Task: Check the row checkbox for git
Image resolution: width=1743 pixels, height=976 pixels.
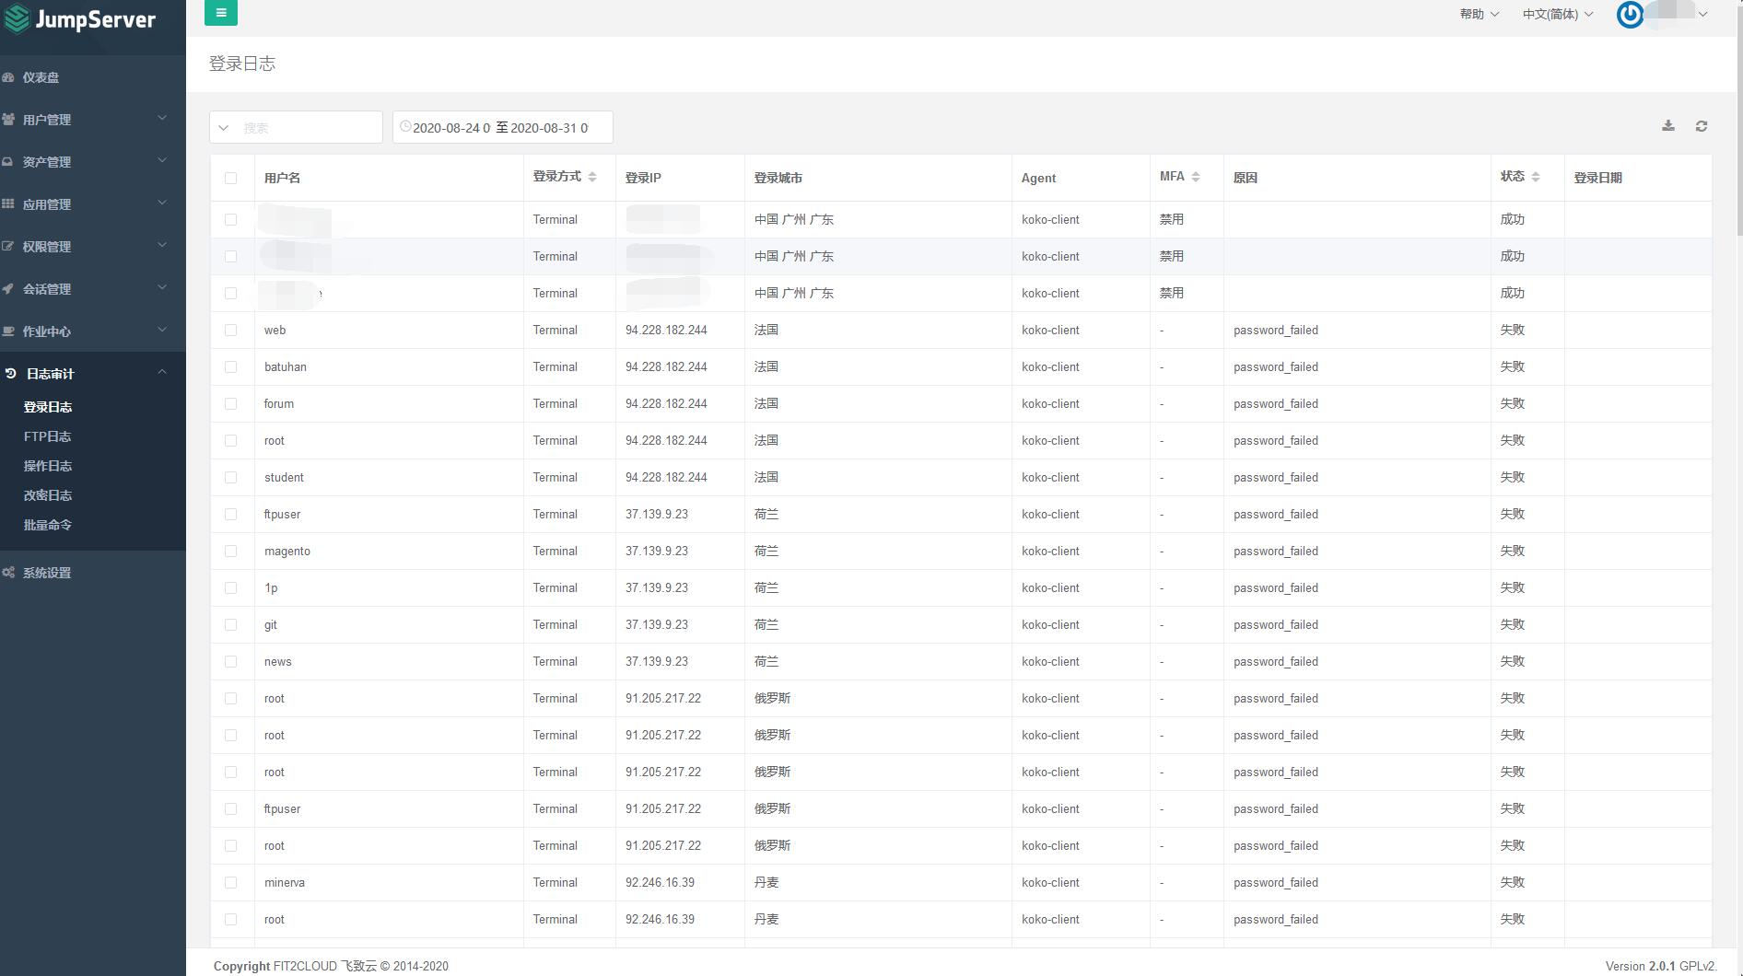Action: [230, 625]
